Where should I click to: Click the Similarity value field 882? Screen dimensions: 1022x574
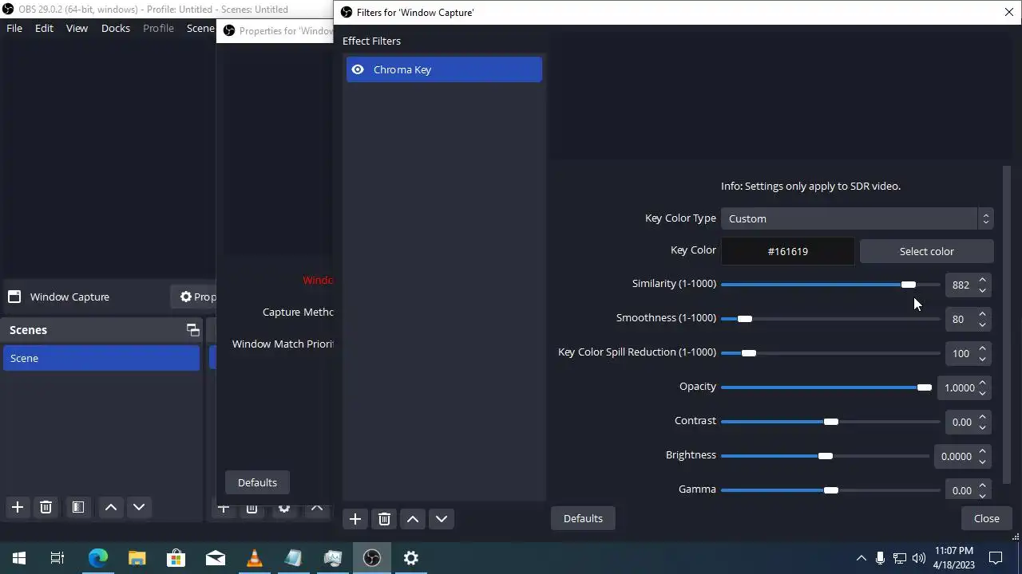coord(961,285)
